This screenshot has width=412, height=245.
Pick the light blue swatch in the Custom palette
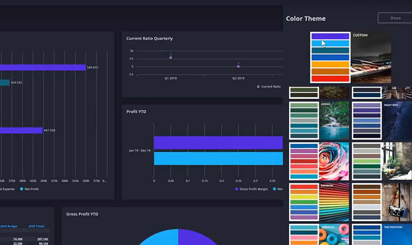click(x=330, y=44)
